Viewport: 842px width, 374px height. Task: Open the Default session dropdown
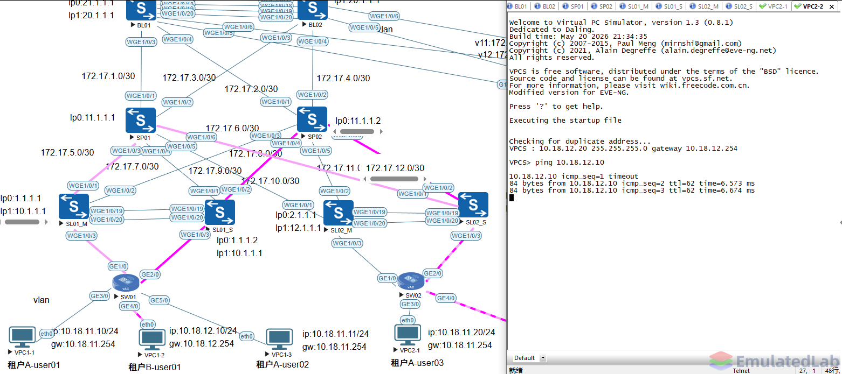[543, 358]
